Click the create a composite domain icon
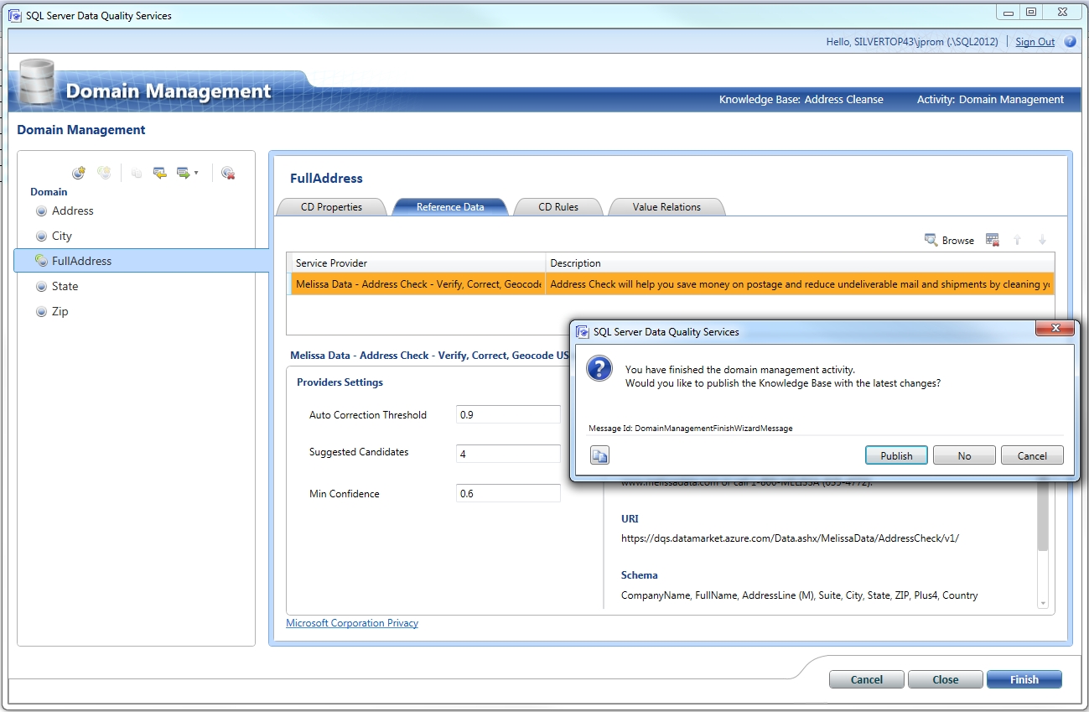 pyautogui.click(x=104, y=173)
